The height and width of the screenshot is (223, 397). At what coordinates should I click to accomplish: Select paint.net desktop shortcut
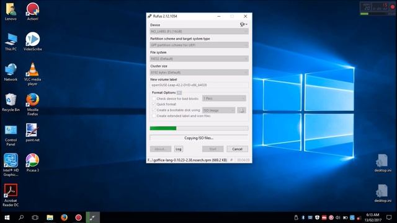coord(33,133)
